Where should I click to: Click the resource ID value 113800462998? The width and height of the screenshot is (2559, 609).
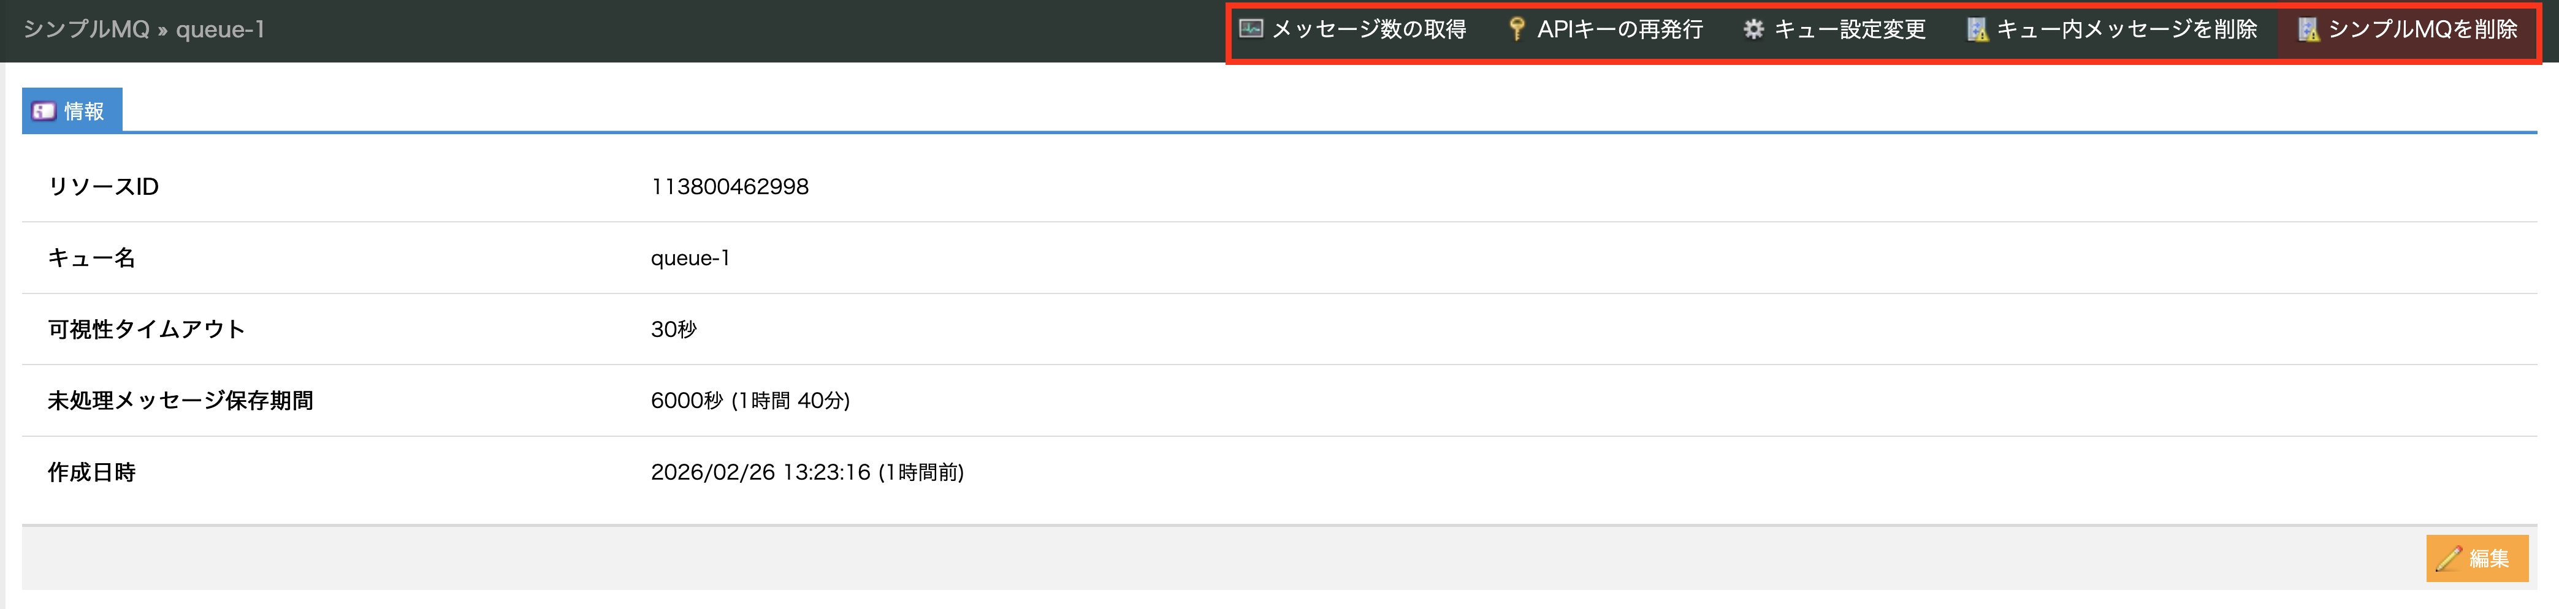(x=729, y=187)
